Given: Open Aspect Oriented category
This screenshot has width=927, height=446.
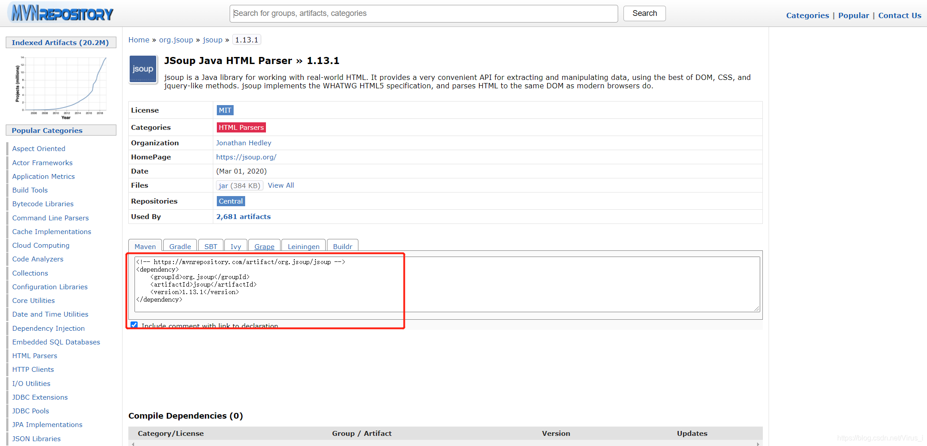Looking at the screenshot, I should 39,149.
